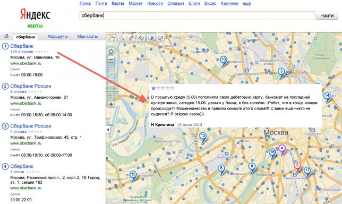Viewport: 342px width, 204px height.
Task: Select map pin number 8
Action: (252, 167)
